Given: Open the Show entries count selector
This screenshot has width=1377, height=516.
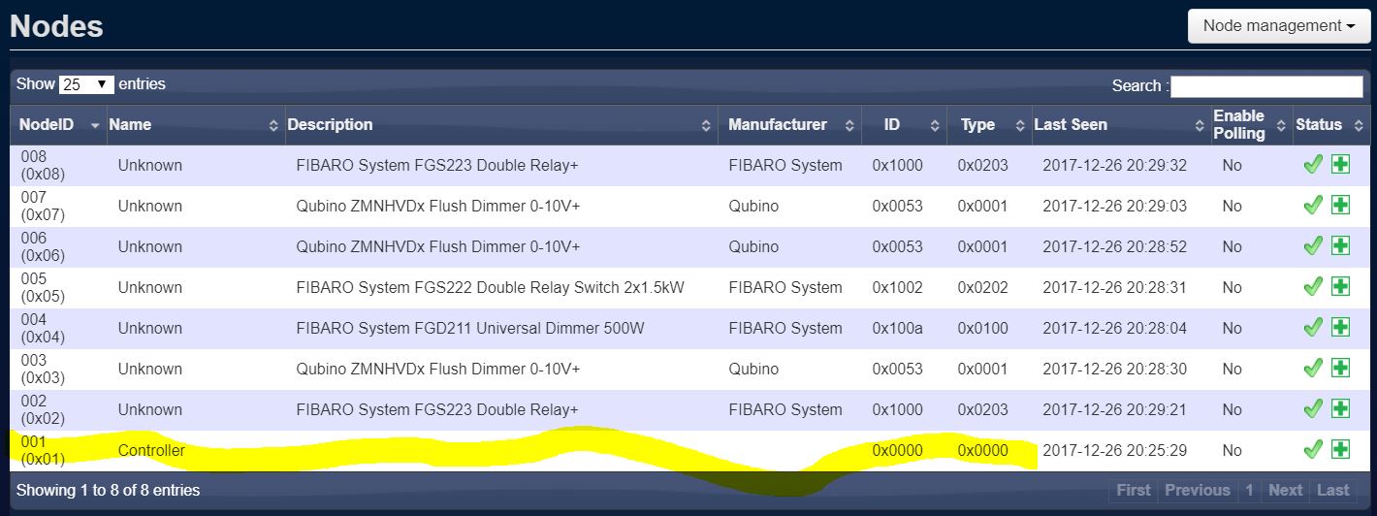Looking at the screenshot, I should click(86, 85).
